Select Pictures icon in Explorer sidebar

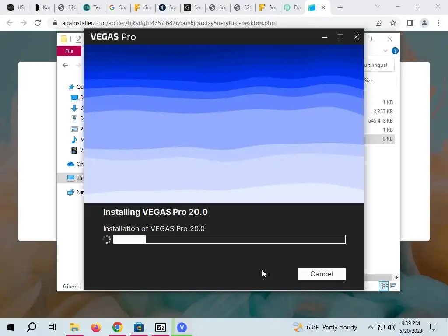[74, 129]
